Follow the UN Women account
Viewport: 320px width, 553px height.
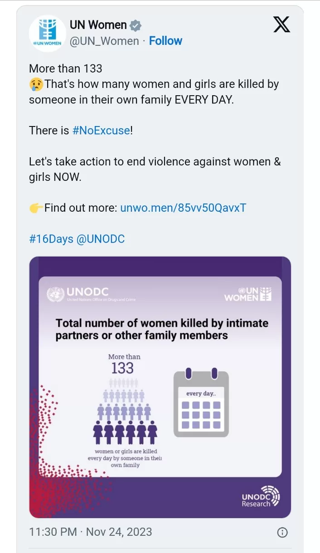coord(165,41)
